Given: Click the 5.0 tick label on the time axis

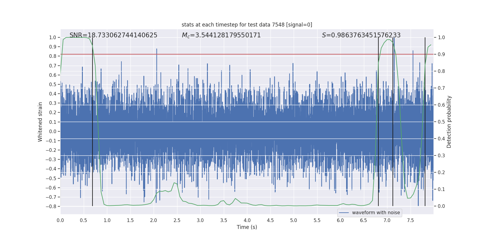Looking at the screenshot, I should tap(293, 220).
